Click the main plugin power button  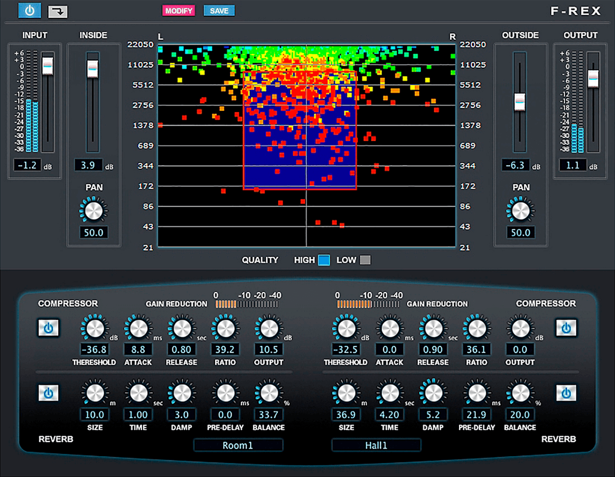29,11
